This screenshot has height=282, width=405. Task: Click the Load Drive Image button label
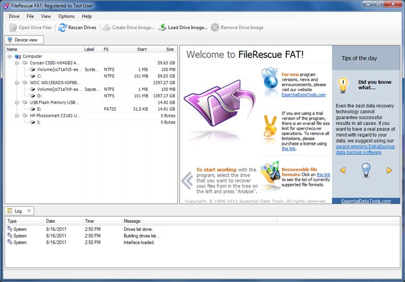(188, 27)
